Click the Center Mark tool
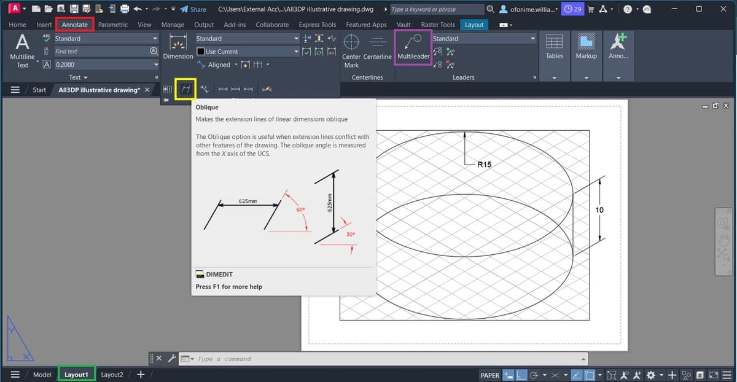The width and height of the screenshot is (737, 382). (351, 50)
